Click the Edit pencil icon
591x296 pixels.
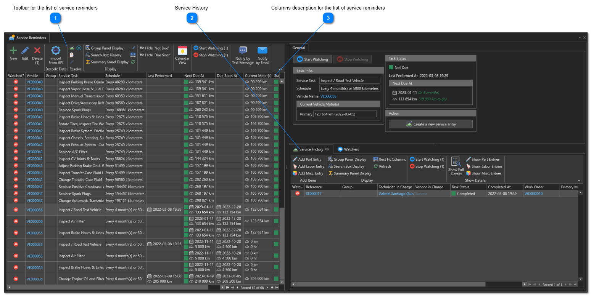[25, 51]
